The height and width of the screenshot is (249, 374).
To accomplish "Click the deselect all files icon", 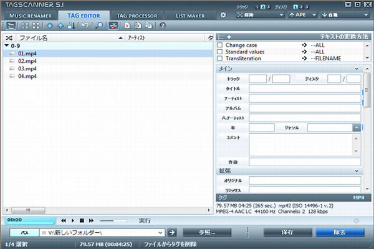I will (x=36, y=26).
